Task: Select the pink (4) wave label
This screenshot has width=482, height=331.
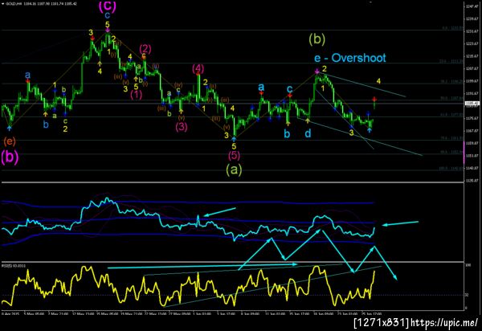Action: click(198, 68)
